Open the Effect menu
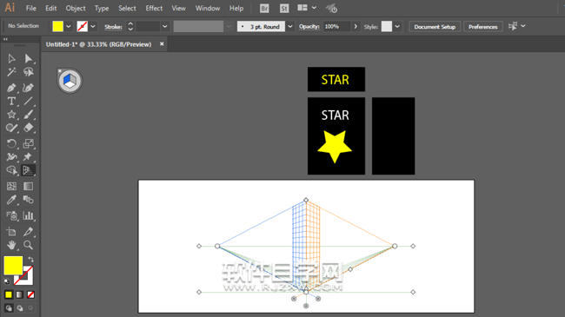Image resolution: width=565 pixels, height=317 pixels. (x=154, y=9)
